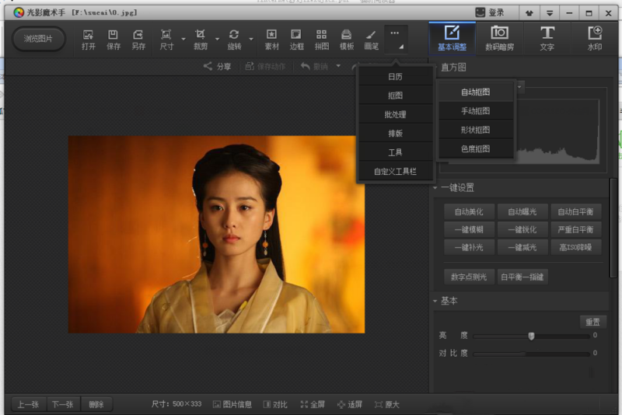The width and height of the screenshot is (622, 415).
Task: Click the 对比度 contrast slider track
Action: tap(531, 354)
